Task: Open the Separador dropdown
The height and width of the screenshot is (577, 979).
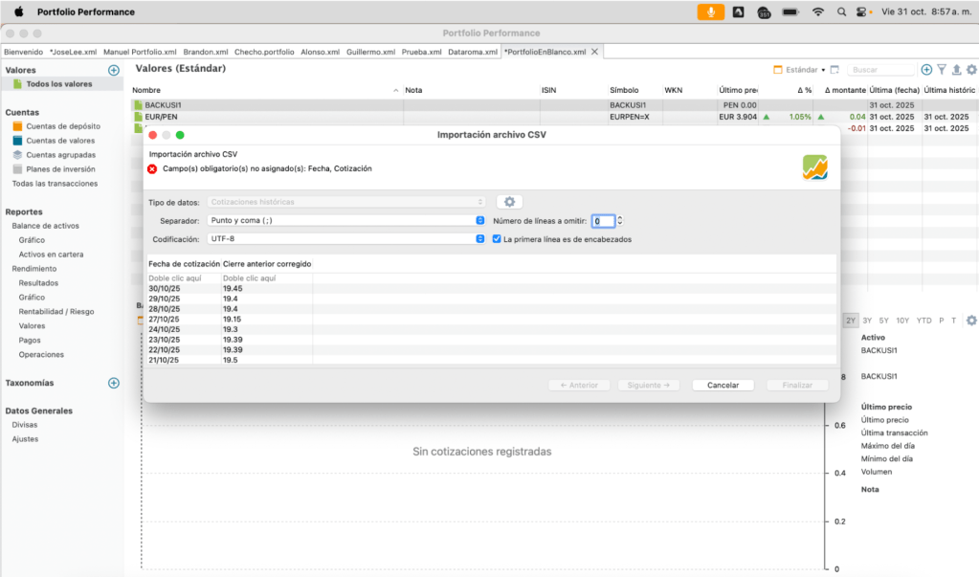Action: (346, 220)
